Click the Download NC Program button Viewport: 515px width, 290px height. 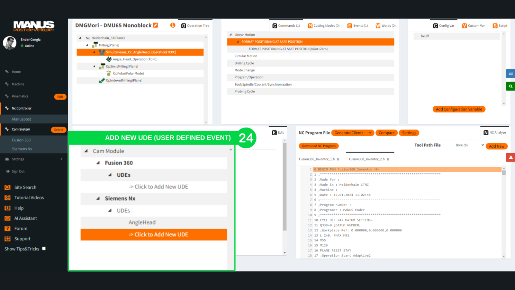tap(318, 146)
